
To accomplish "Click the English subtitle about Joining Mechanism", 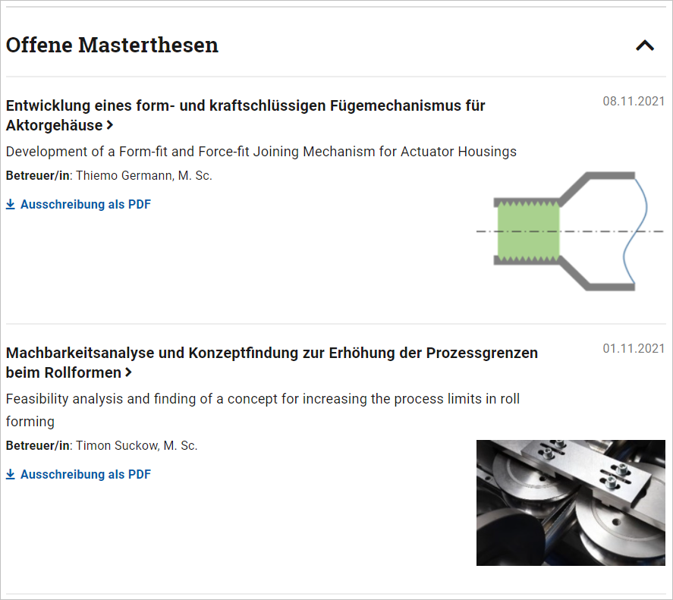I will pos(262,152).
